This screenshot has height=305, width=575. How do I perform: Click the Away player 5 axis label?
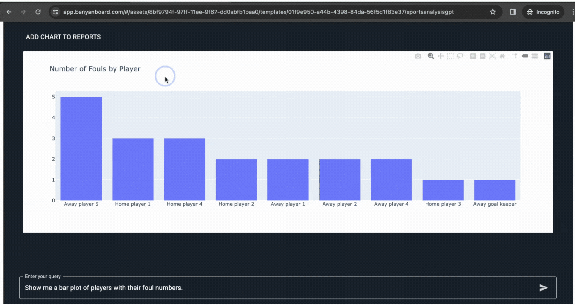pos(81,204)
